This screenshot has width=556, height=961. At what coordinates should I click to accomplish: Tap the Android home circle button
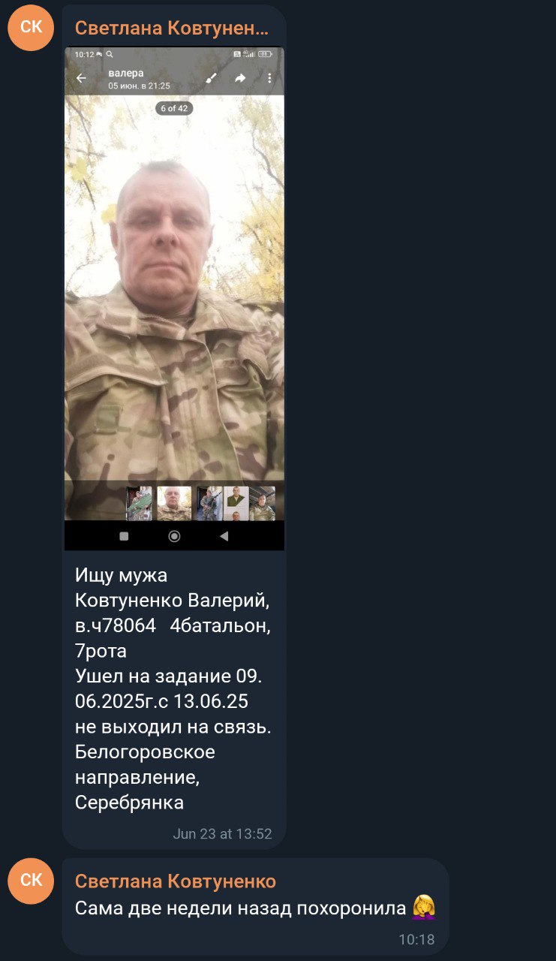174,536
